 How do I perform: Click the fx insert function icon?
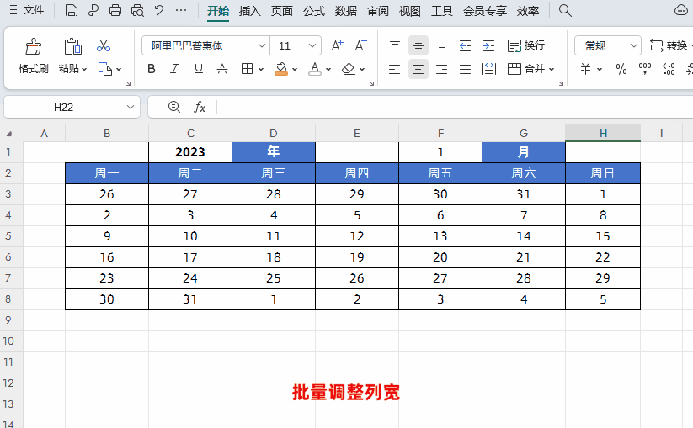tap(200, 107)
